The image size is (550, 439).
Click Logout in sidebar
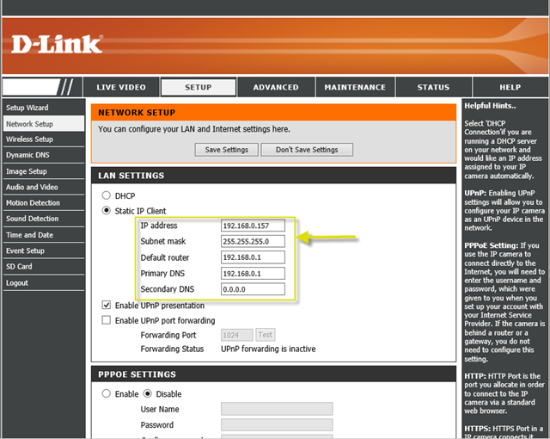coord(44,282)
